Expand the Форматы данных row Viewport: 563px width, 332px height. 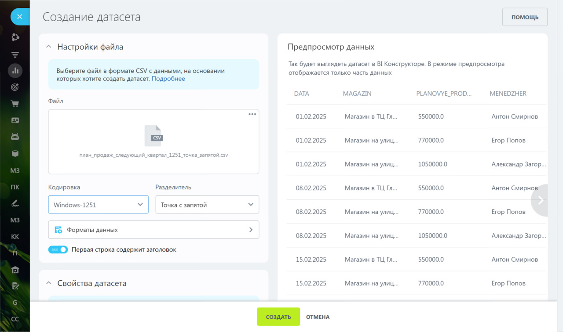[x=154, y=230]
